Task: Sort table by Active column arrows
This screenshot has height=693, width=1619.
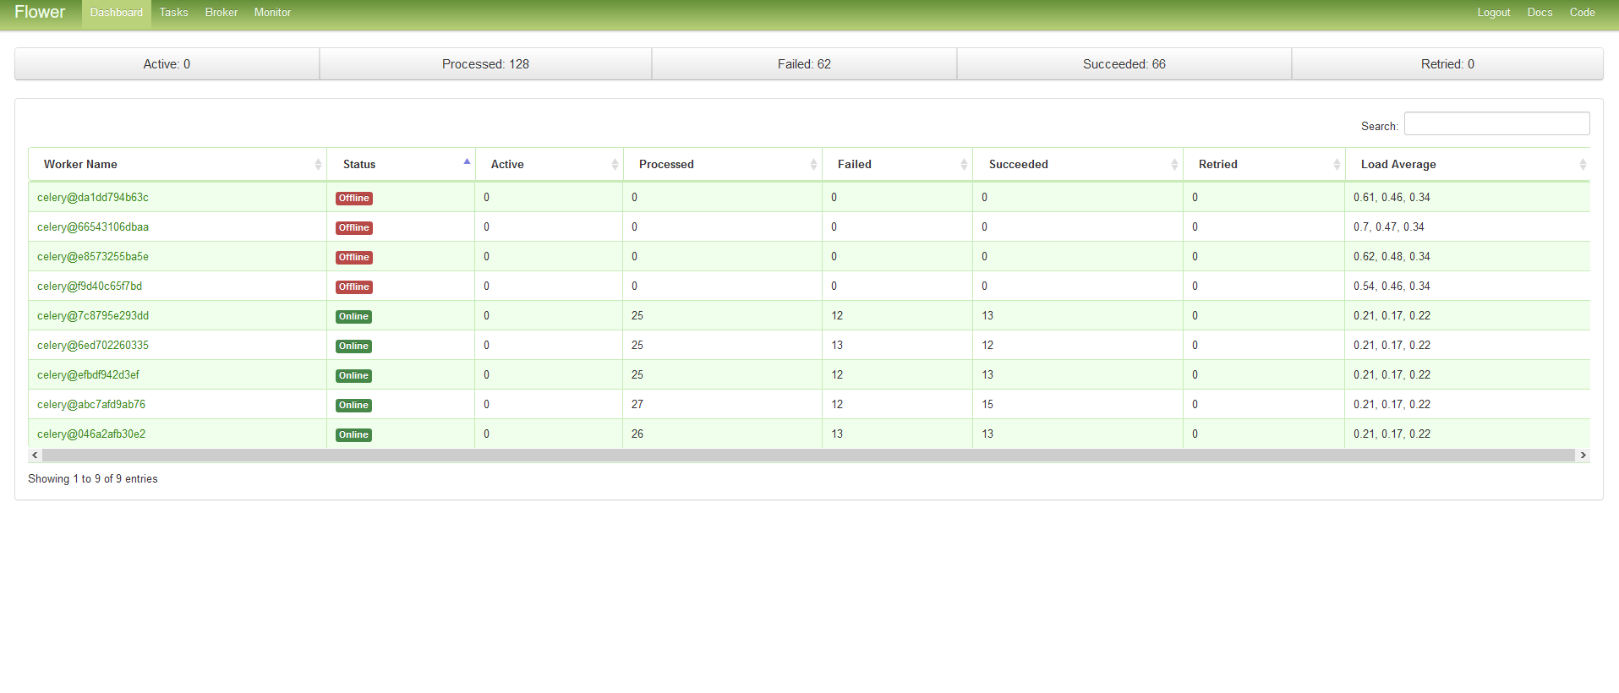Action: coord(615,165)
